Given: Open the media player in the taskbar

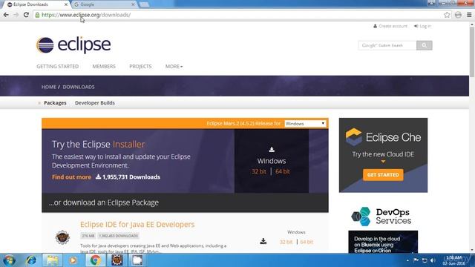Looking at the screenshot, I should point(73,260).
